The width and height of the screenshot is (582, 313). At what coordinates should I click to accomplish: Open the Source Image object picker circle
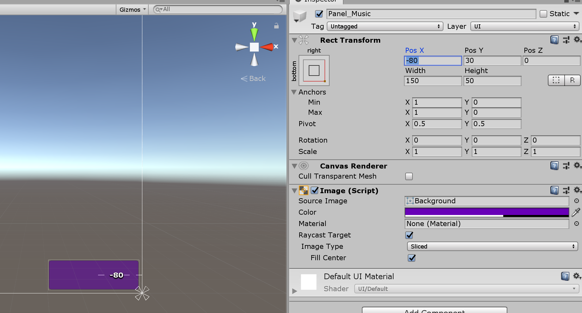point(577,201)
